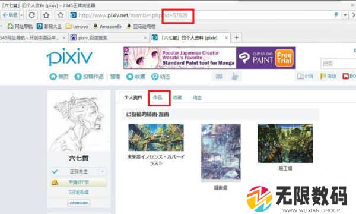Bookmark the page with the star icon

[61, 15]
